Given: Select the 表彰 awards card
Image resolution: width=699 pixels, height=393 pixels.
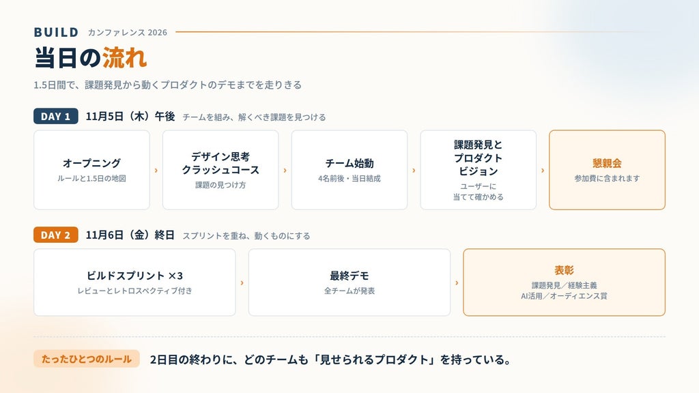Looking at the screenshot, I should 565,282.
